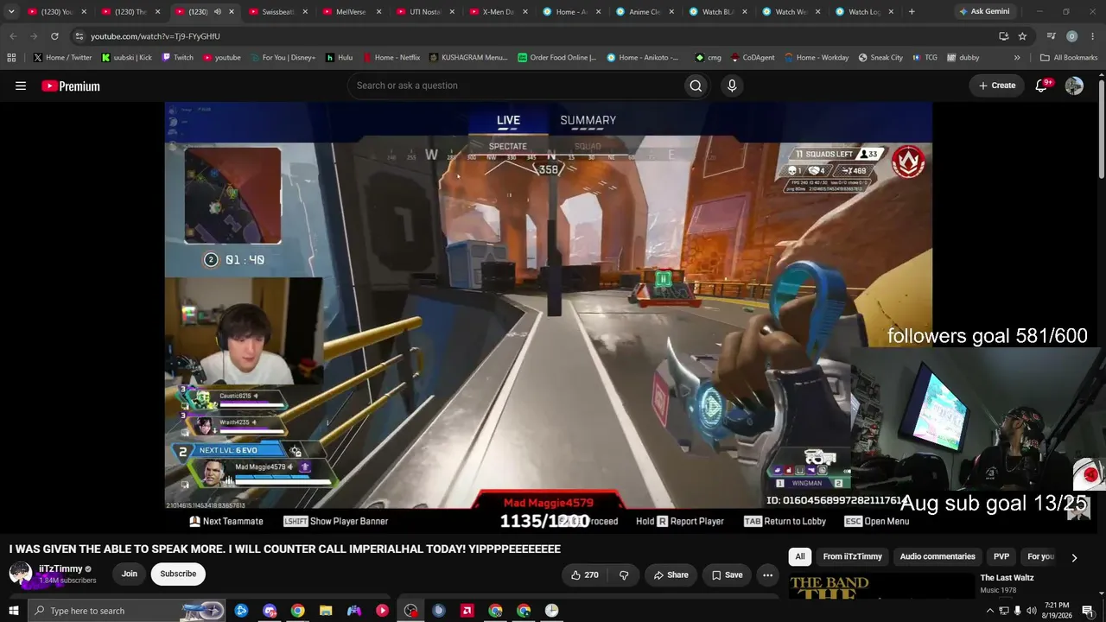Open the iiTzTimmy channel name link

pyautogui.click(x=60, y=569)
